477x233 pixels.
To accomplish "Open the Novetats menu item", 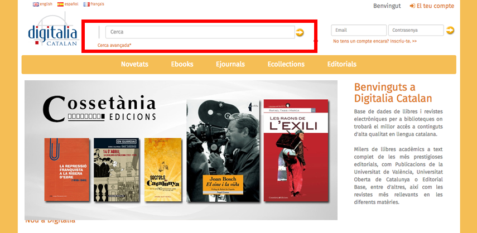I will (134, 64).
